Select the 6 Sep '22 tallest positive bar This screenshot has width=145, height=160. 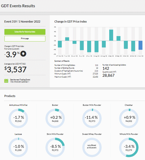111,35
